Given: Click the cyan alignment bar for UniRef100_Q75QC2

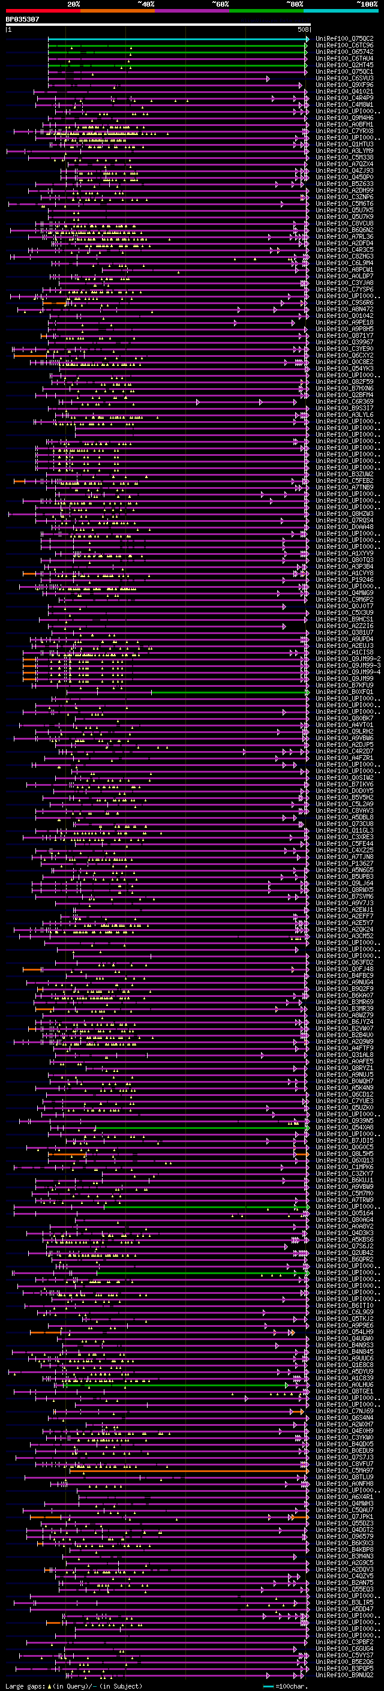Looking at the screenshot, I should 178,40.
